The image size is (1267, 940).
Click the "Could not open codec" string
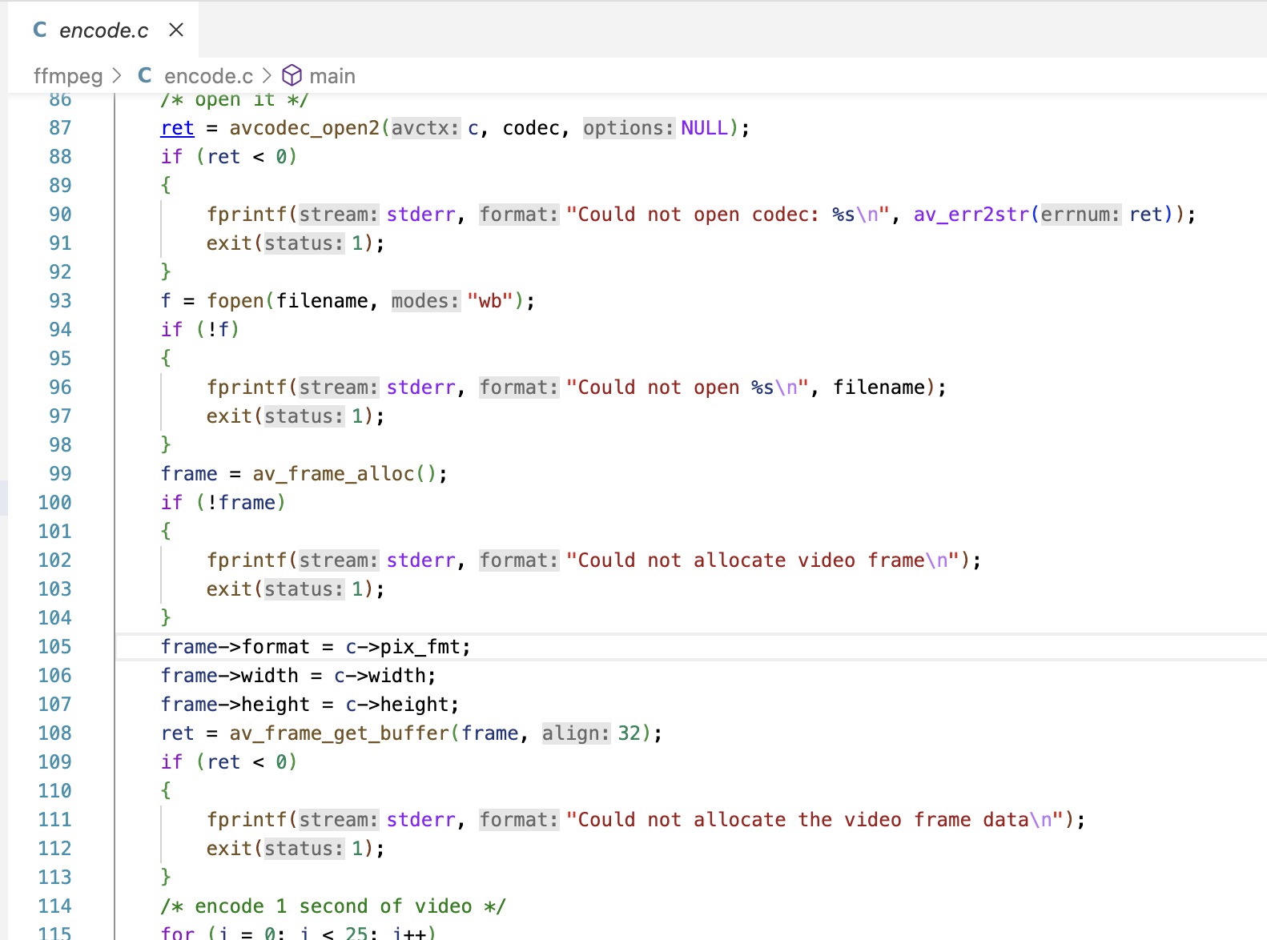(x=728, y=215)
